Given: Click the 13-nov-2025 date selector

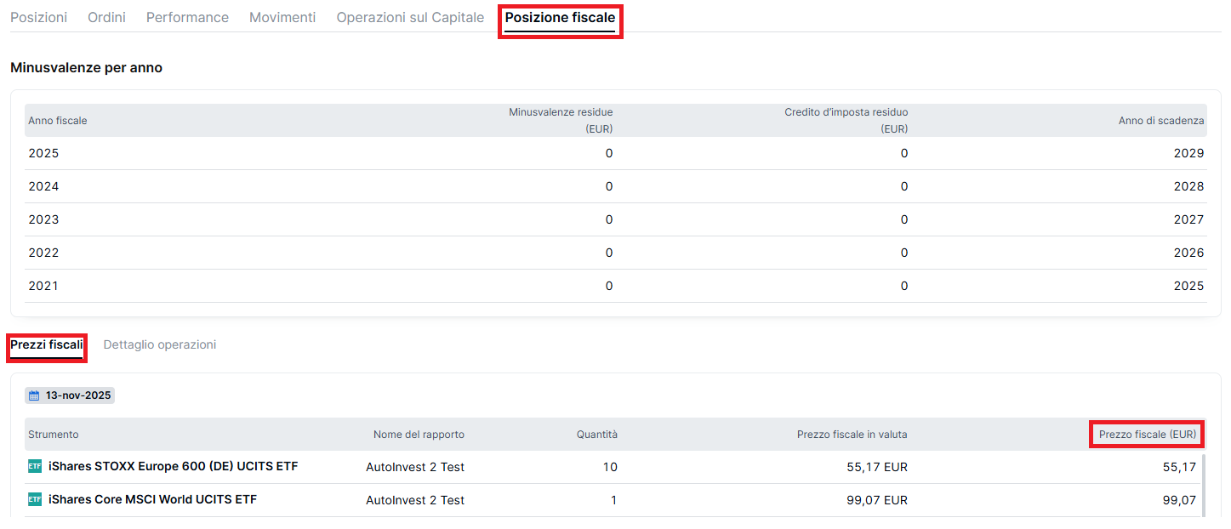Looking at the screenshot, I should click(70, 395).
